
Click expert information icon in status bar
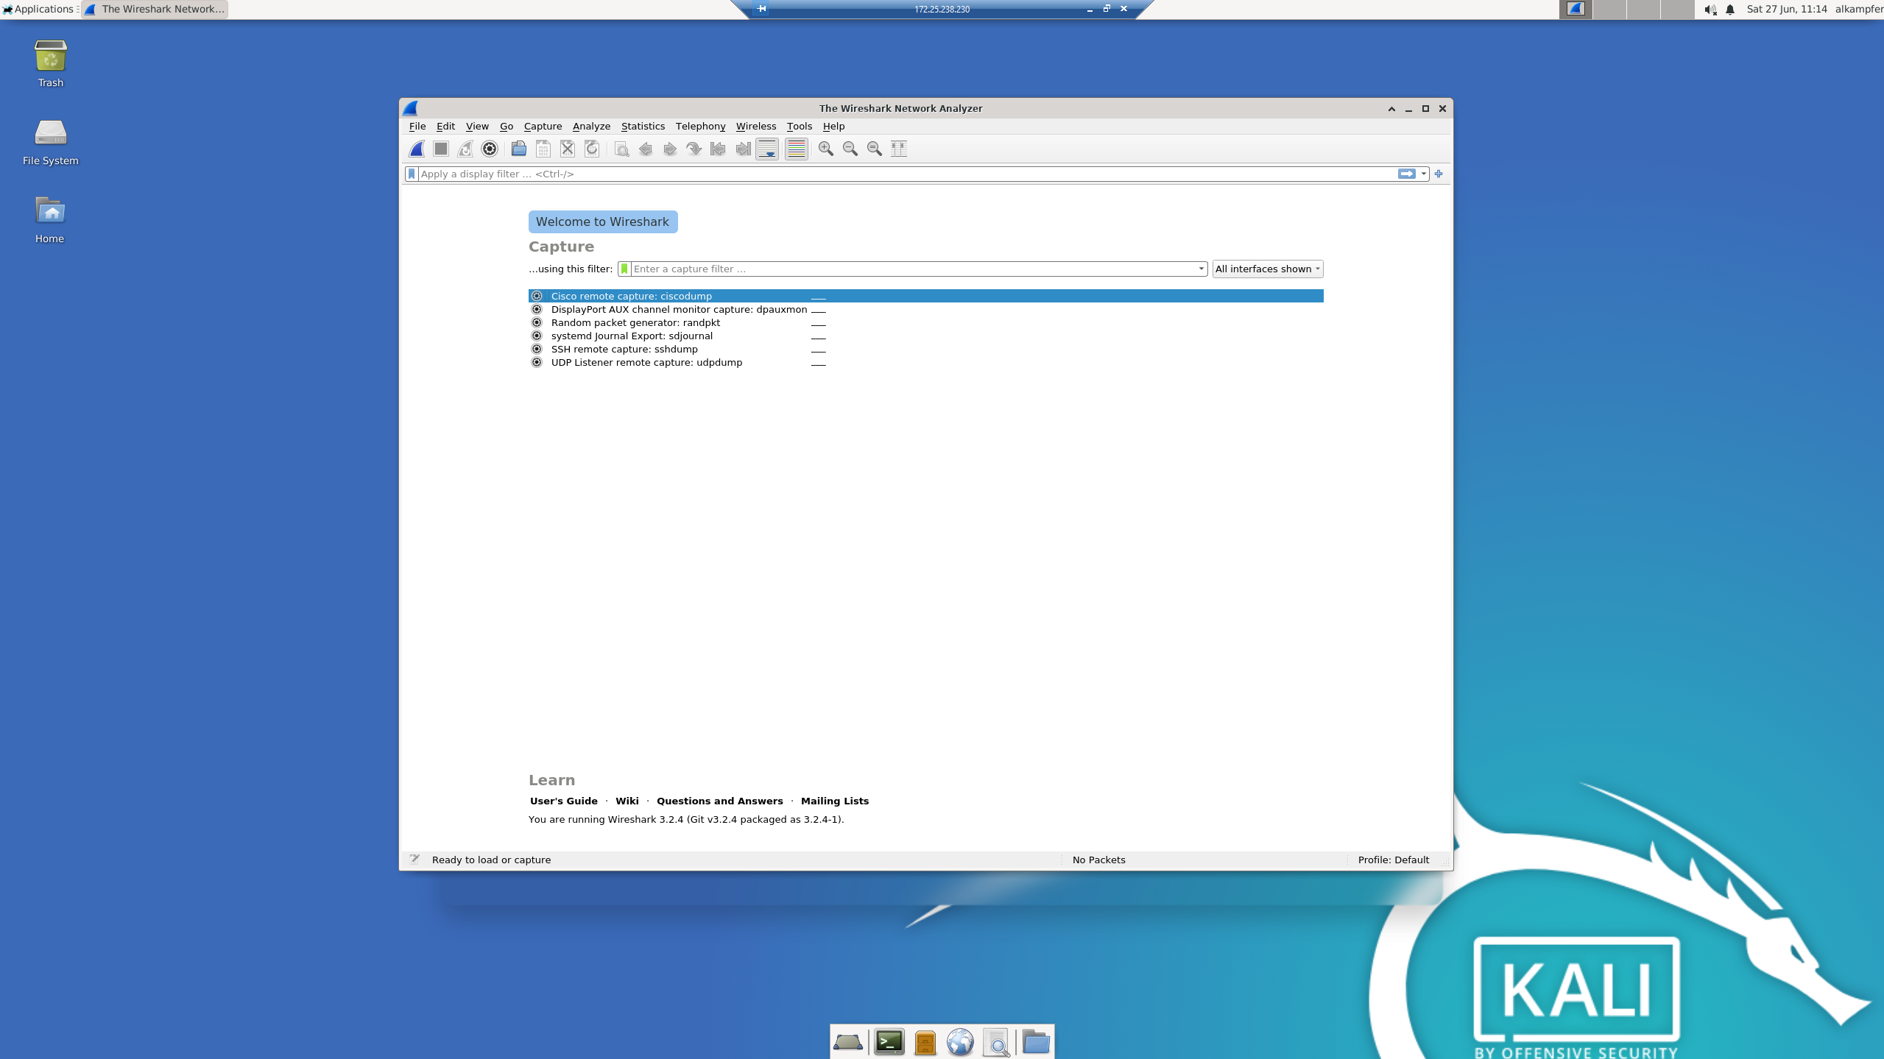[x=414, y=860]
